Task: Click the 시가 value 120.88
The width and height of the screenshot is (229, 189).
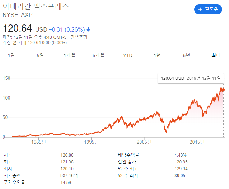Action: (67, 155)
